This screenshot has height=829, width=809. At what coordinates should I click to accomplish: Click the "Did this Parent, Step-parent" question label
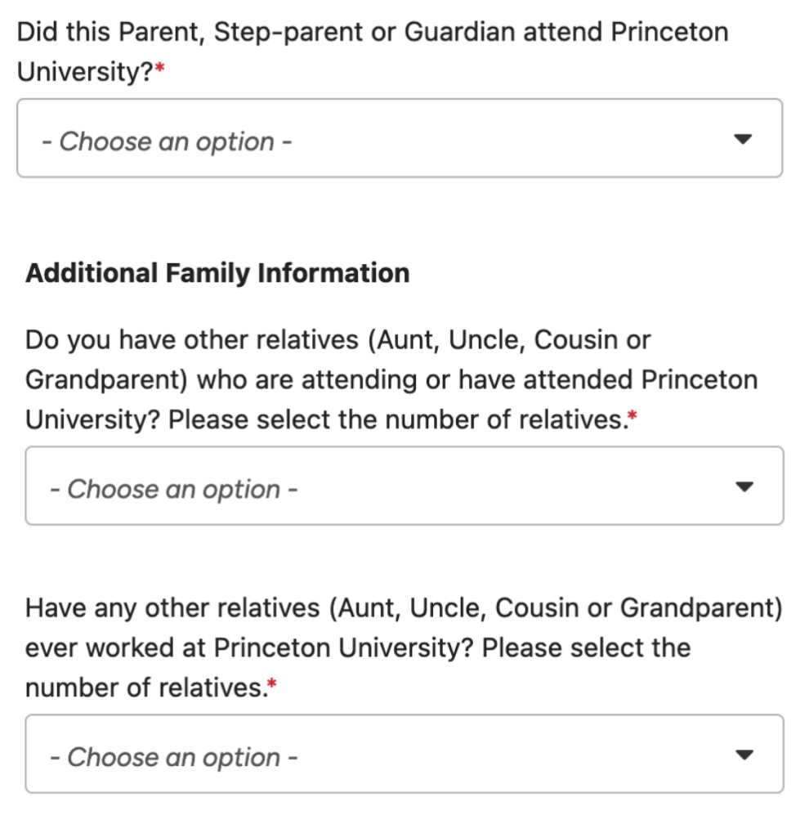point(372,33)
